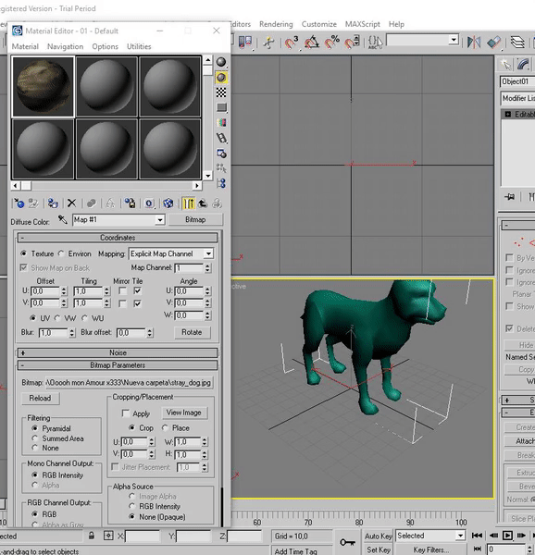Uncheck the U Tile checkbox
Viewport: 535px width, 555px height.
tap(137, 291)
